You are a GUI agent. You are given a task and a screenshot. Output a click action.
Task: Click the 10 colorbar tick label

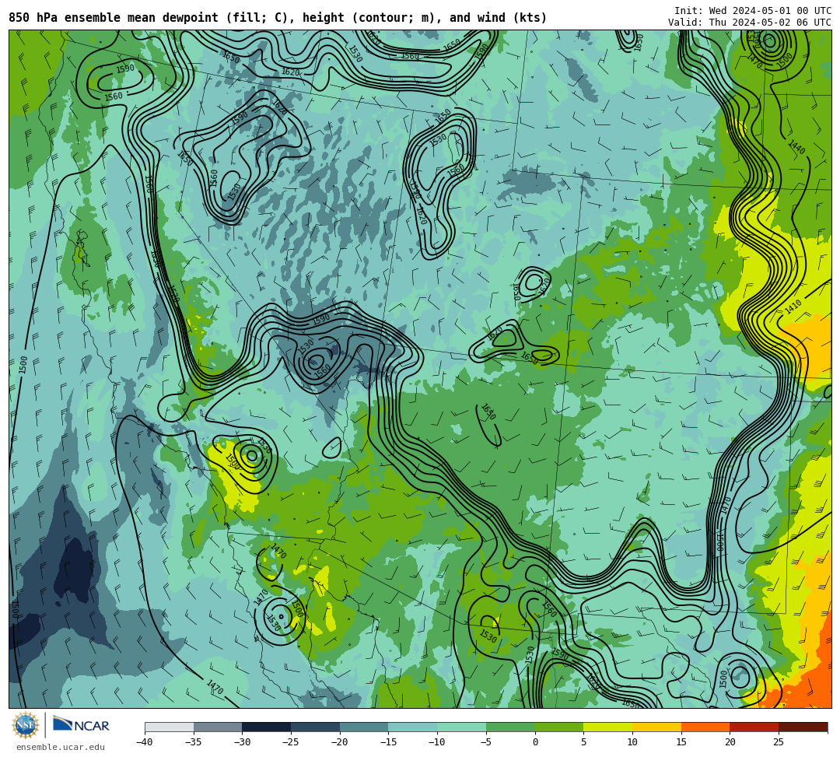pyautogui.click(x=632, y=742)
